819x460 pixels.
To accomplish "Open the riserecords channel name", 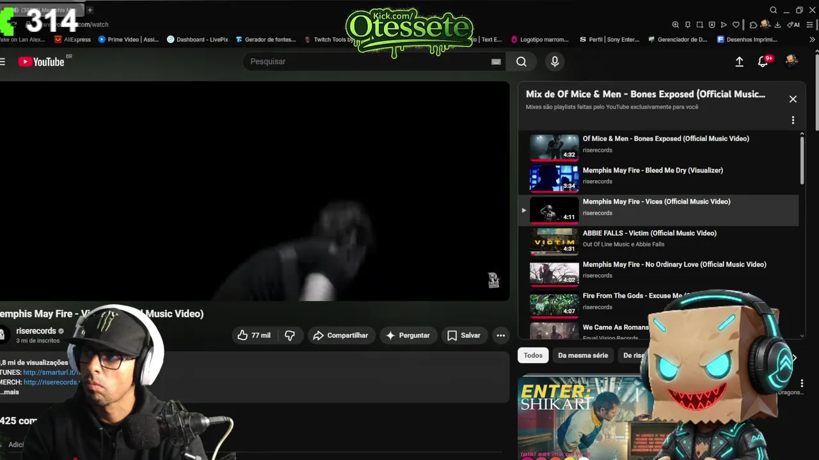I will click(x=36, y=331).
